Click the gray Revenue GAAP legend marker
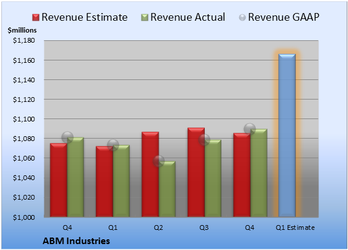This screenshot has width=348, height=250. (x=243, y=17)
